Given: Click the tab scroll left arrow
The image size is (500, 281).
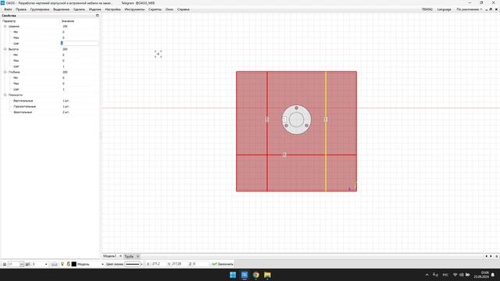Looking at the screenshot, I should (x=486, y=256).
